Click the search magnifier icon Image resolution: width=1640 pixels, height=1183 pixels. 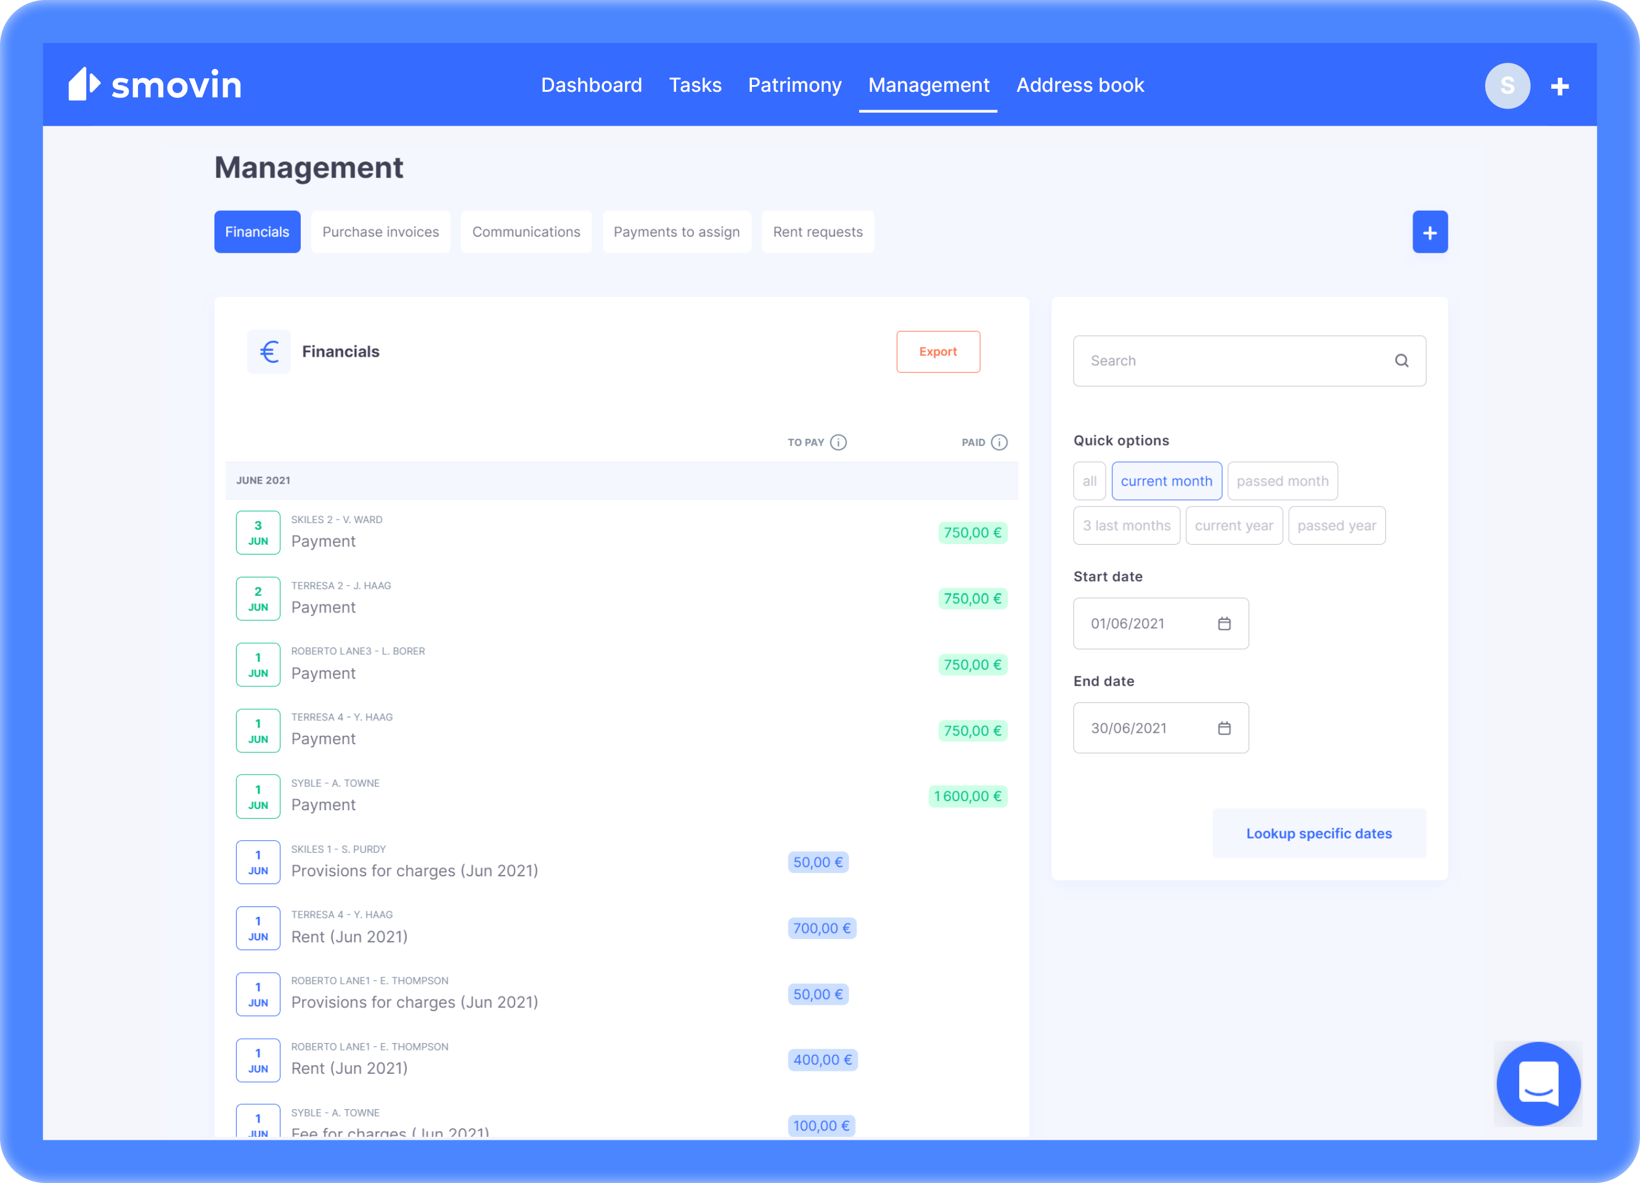pos(1402,360)
